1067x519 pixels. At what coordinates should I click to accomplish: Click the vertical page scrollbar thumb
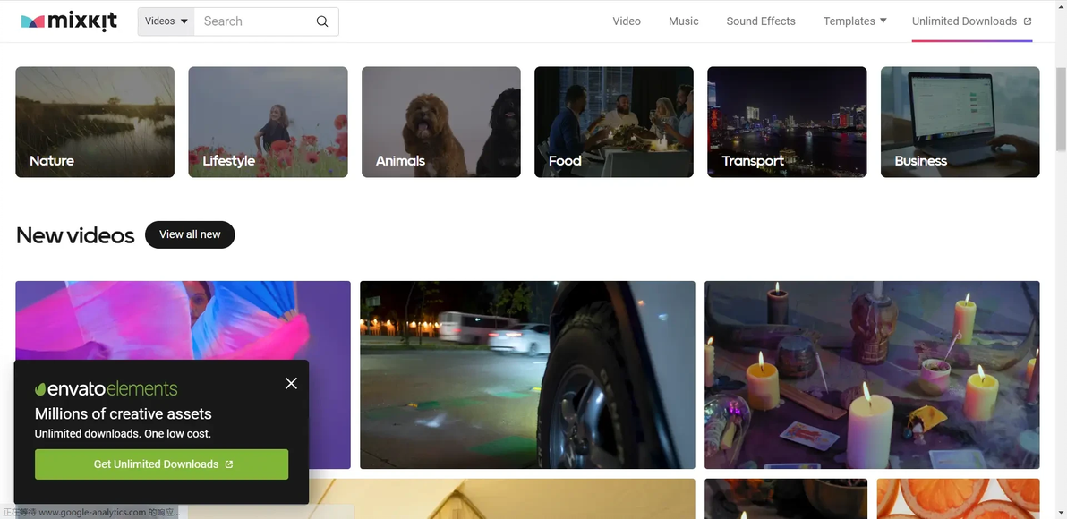(1061, 109)
